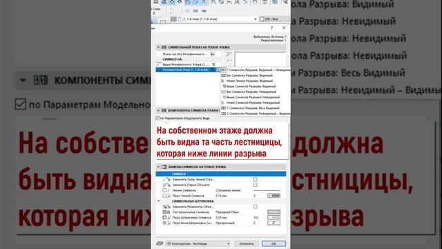Tick the checkbox beside 'Линии символа'
Screen dimensions: 442x249
tap(164, 190)
